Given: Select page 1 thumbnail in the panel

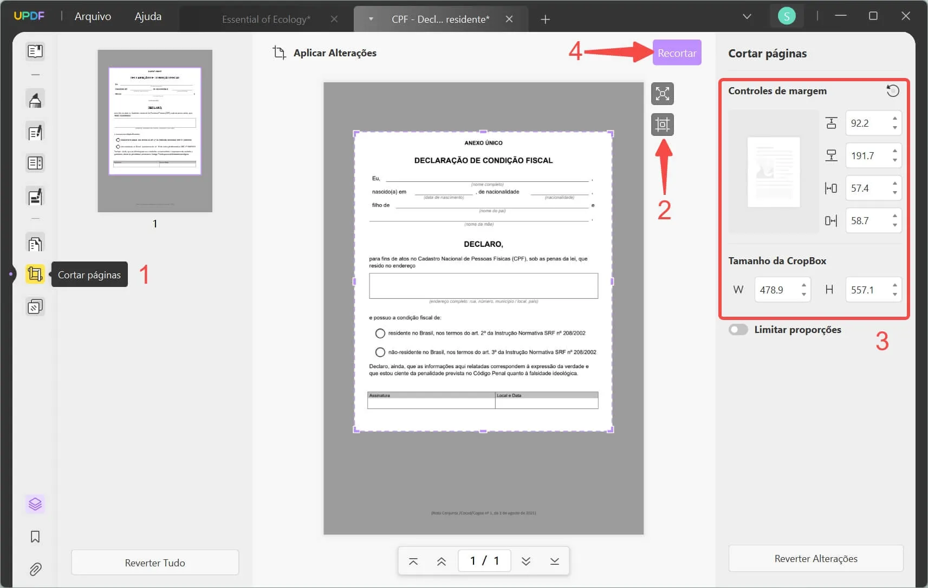Looking at the screenshot, I should coord(155,130).
